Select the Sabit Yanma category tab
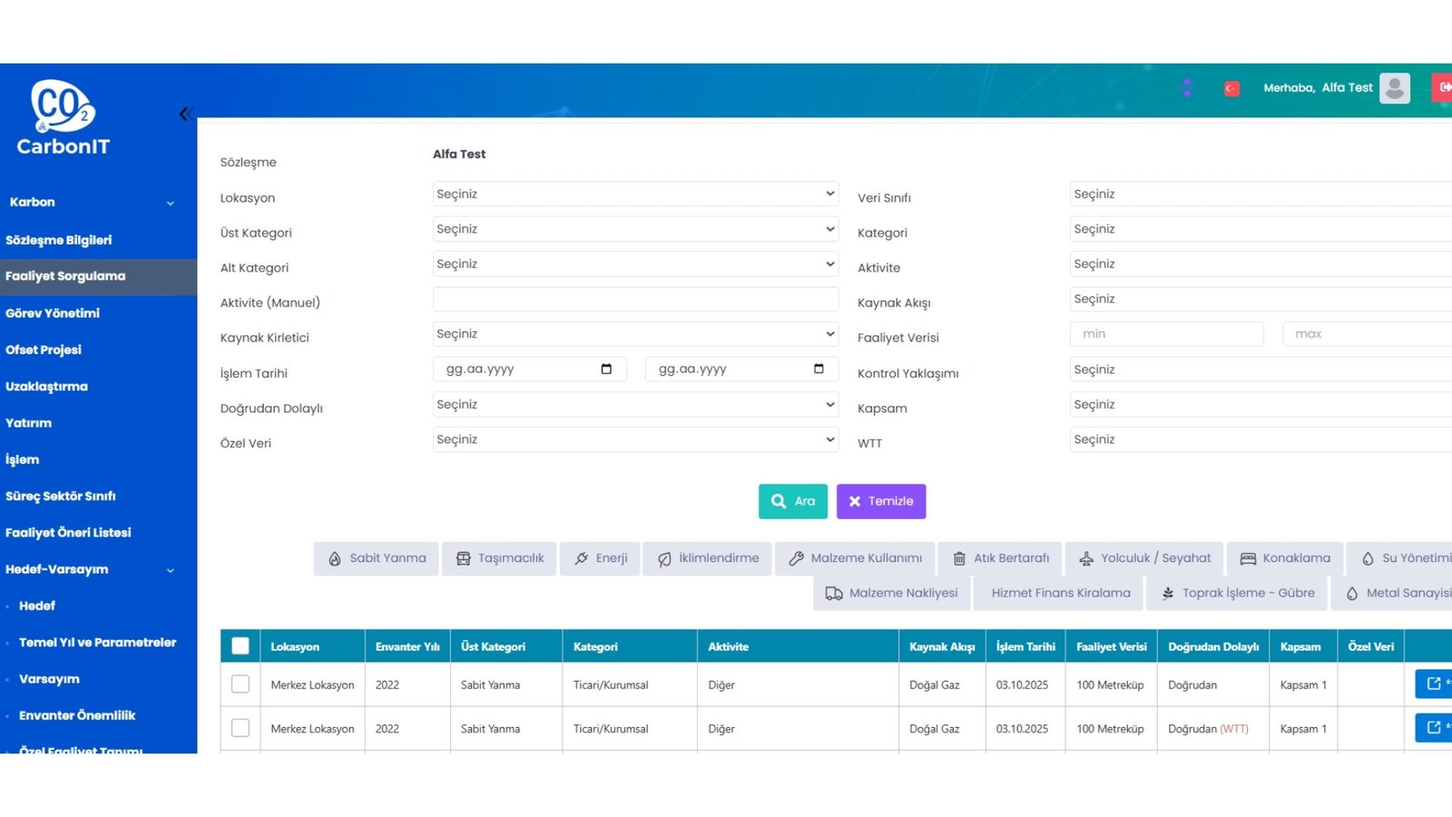1452x817 pixels. (377, 558)
